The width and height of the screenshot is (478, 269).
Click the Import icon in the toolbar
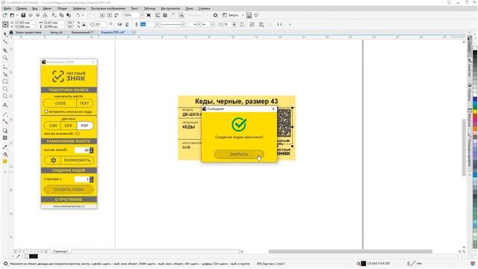102,15
